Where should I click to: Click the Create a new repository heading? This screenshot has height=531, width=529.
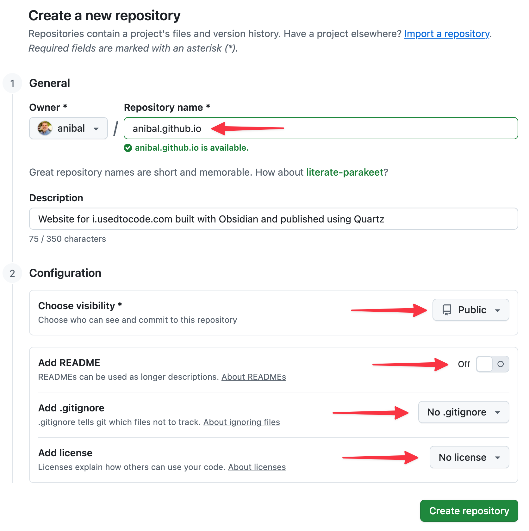click(x=104, y=16)
